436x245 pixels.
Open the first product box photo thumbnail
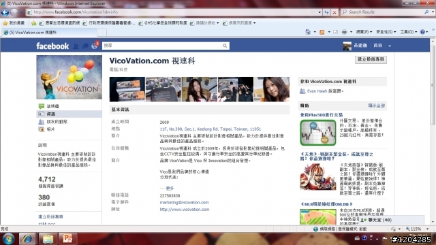127,89
